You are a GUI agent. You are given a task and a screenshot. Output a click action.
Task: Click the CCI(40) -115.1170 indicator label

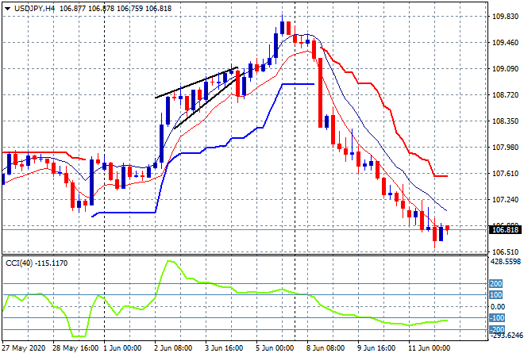(x=37, y=263)
